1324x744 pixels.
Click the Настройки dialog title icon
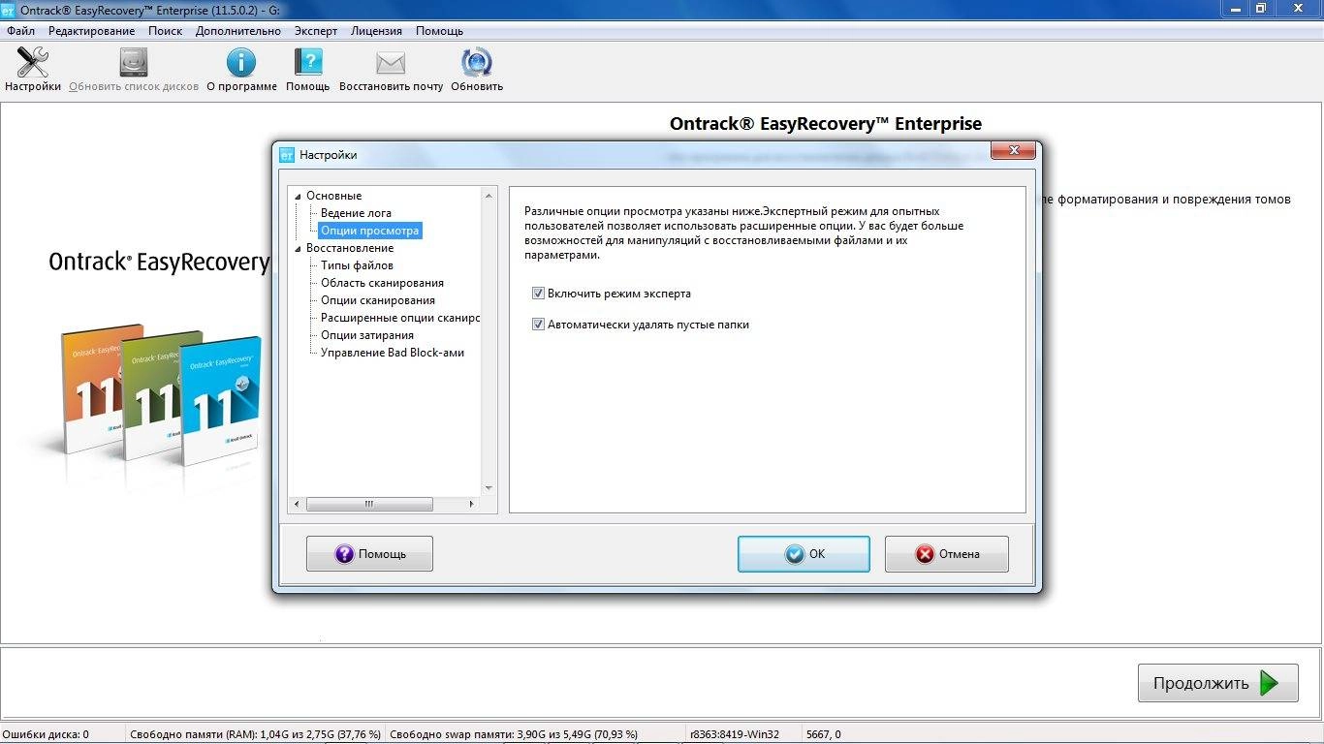[x=287, y=155]
